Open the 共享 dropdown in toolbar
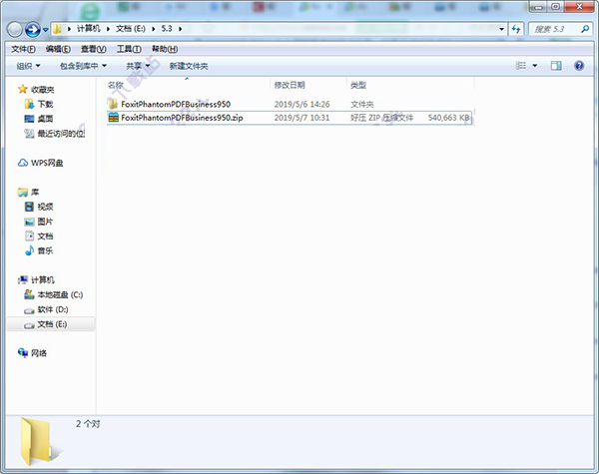The image size is (599, 474). [138, 66]
